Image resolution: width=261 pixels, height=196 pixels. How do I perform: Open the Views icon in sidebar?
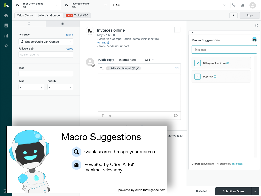[6, 26]
